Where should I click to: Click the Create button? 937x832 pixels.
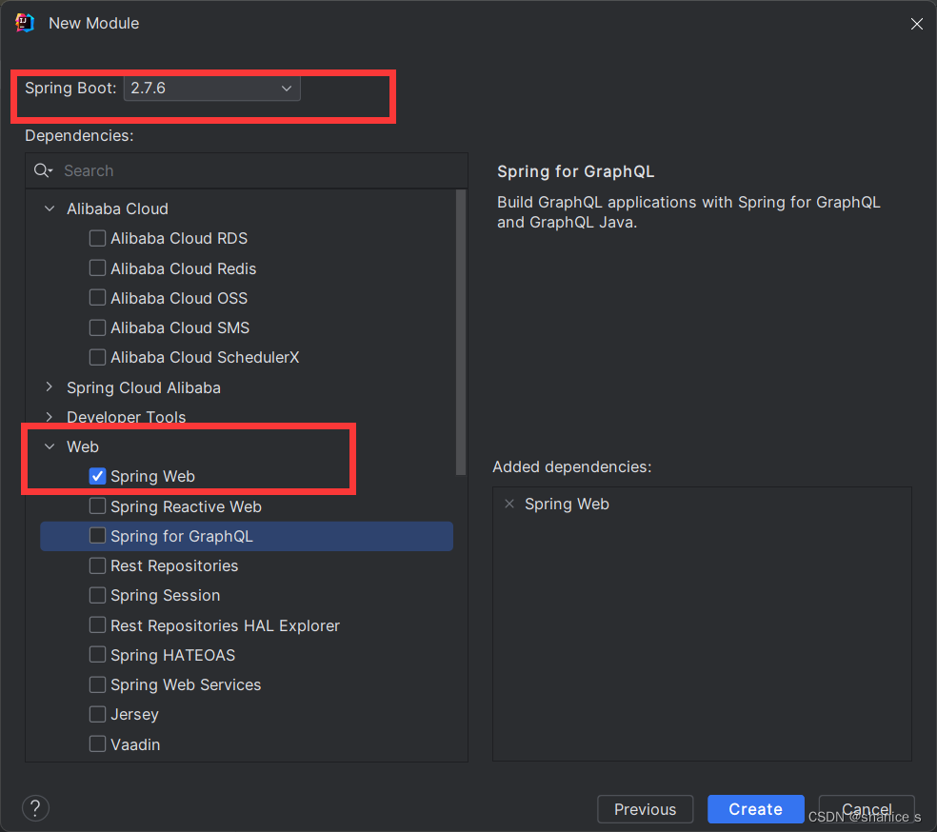click(x=755, y=809)
